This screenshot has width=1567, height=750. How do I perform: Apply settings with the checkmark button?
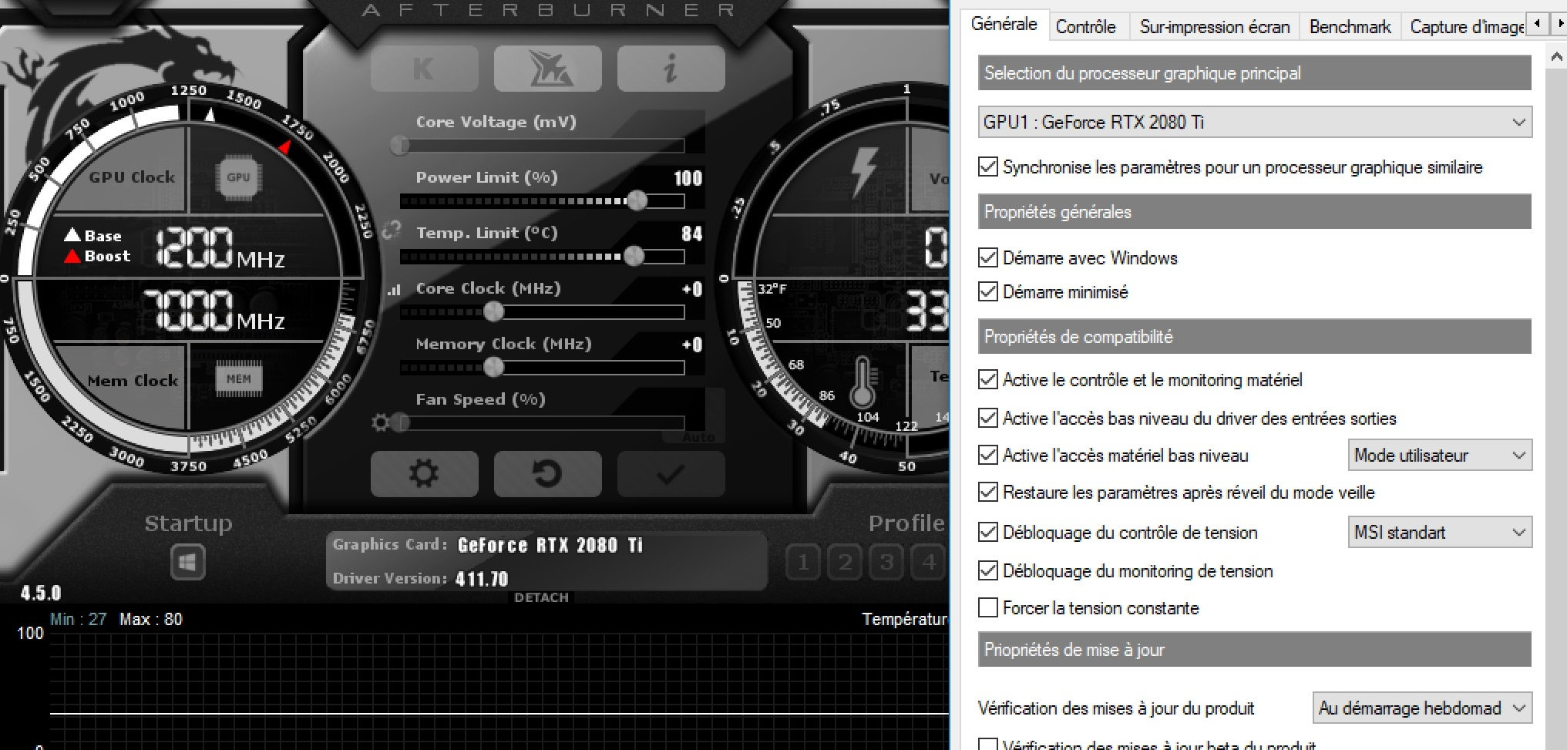tap(671, 473)
